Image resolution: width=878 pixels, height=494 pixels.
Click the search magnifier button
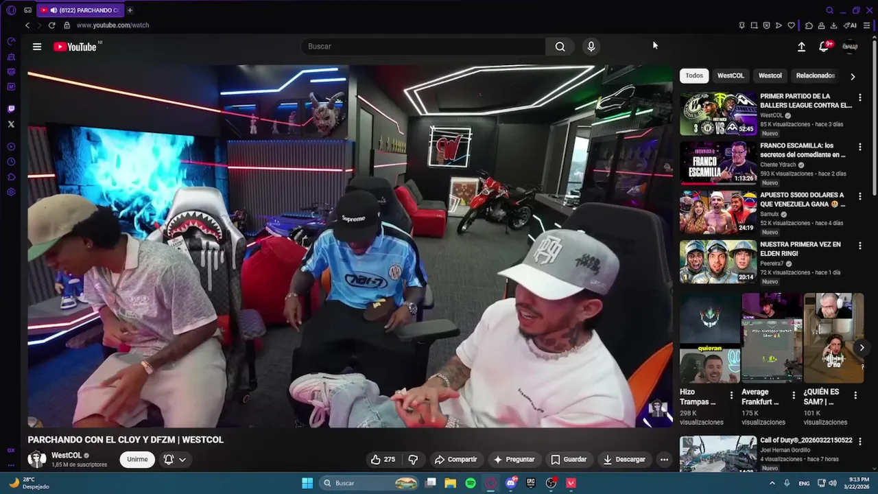[560, 47]
